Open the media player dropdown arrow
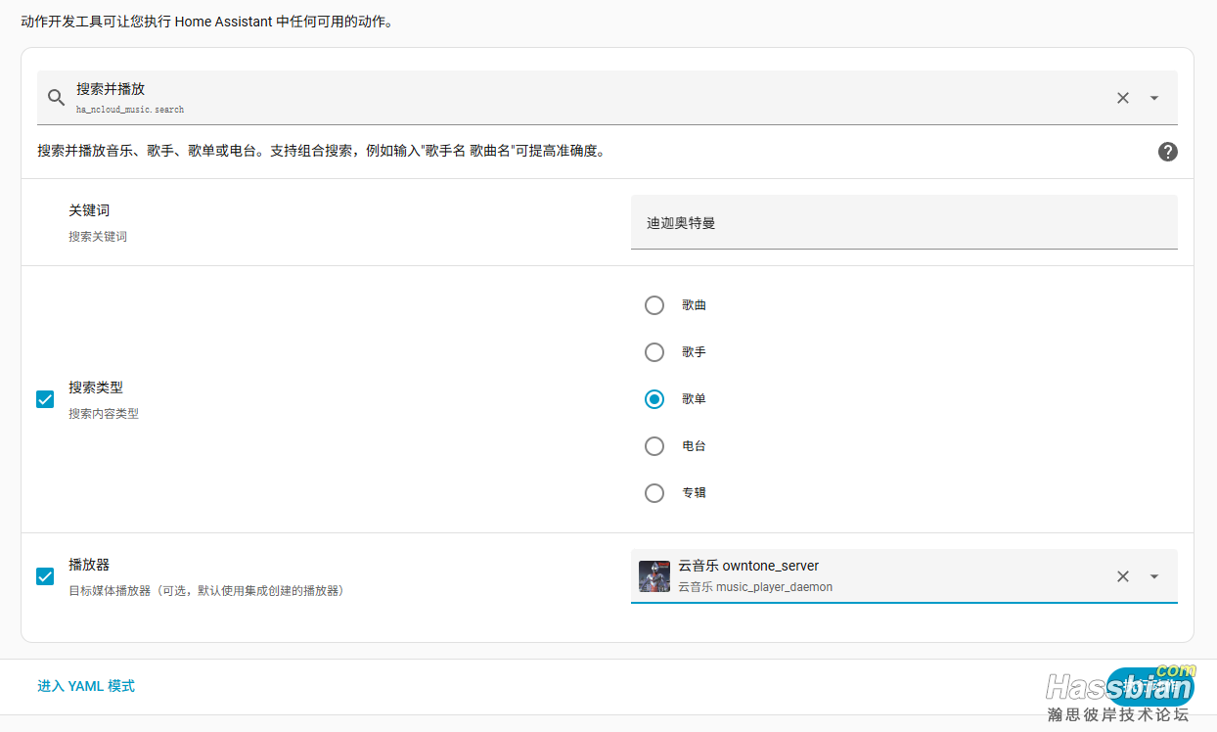Viewport: 1217px width, 732px height. pos(1154,576)
